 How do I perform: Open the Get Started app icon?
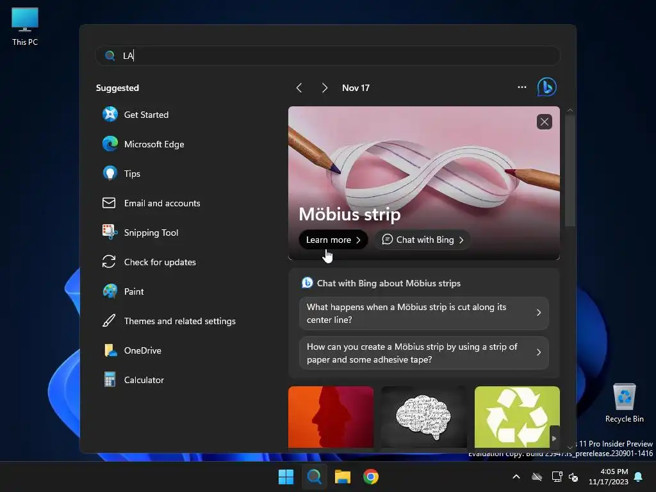(x=110, y=114)
